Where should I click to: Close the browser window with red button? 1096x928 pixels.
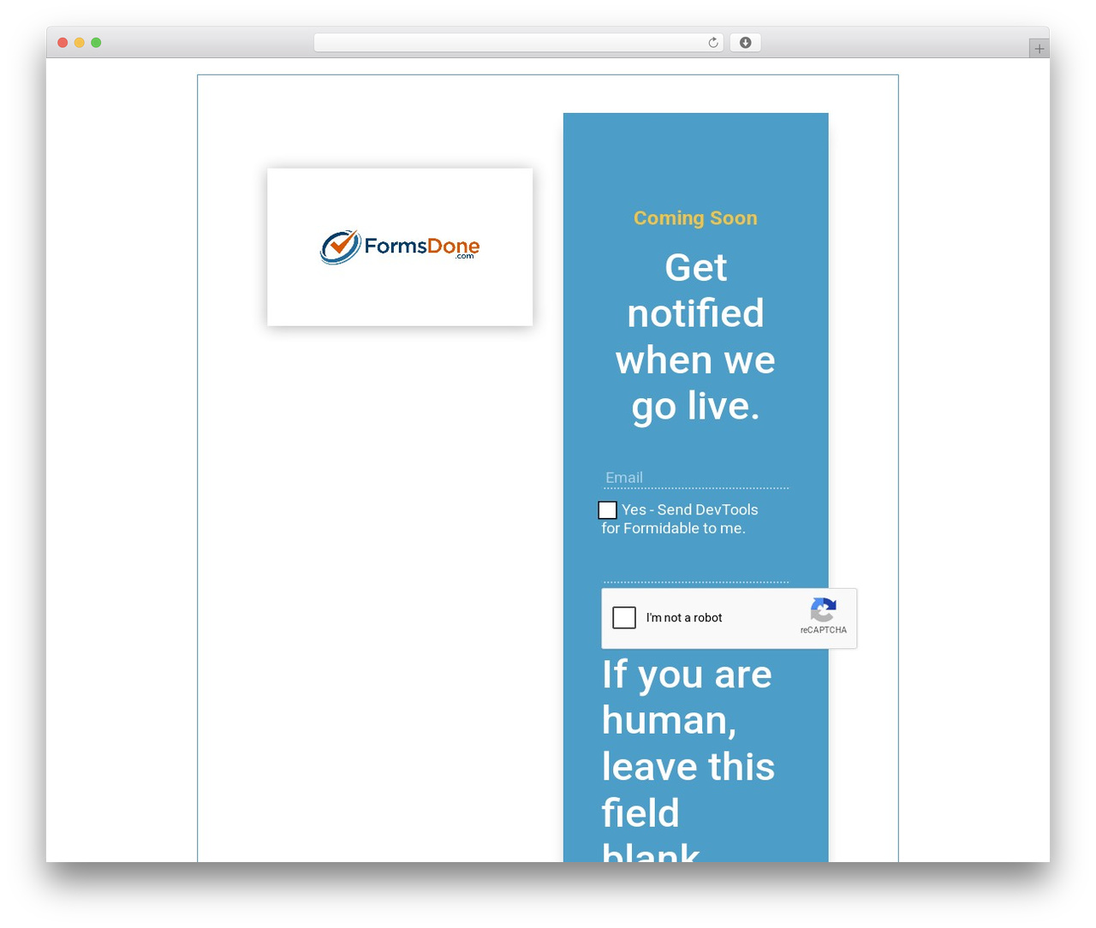coord(63,43)
